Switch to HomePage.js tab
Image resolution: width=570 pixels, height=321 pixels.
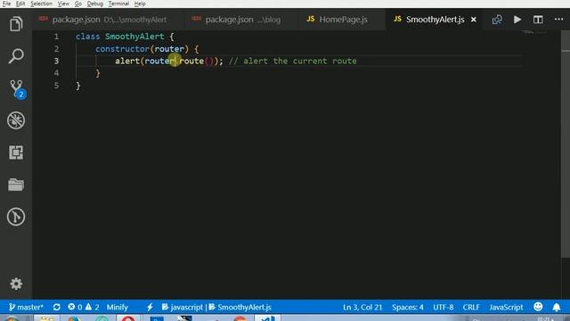(x=341, y=20)
